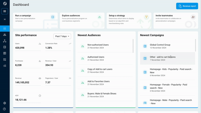Click the pie chart icon beside AOV

tap(40, 96)
